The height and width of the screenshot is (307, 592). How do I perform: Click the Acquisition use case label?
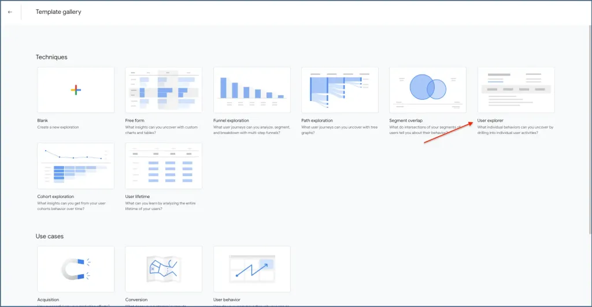(x=48, y=300)
